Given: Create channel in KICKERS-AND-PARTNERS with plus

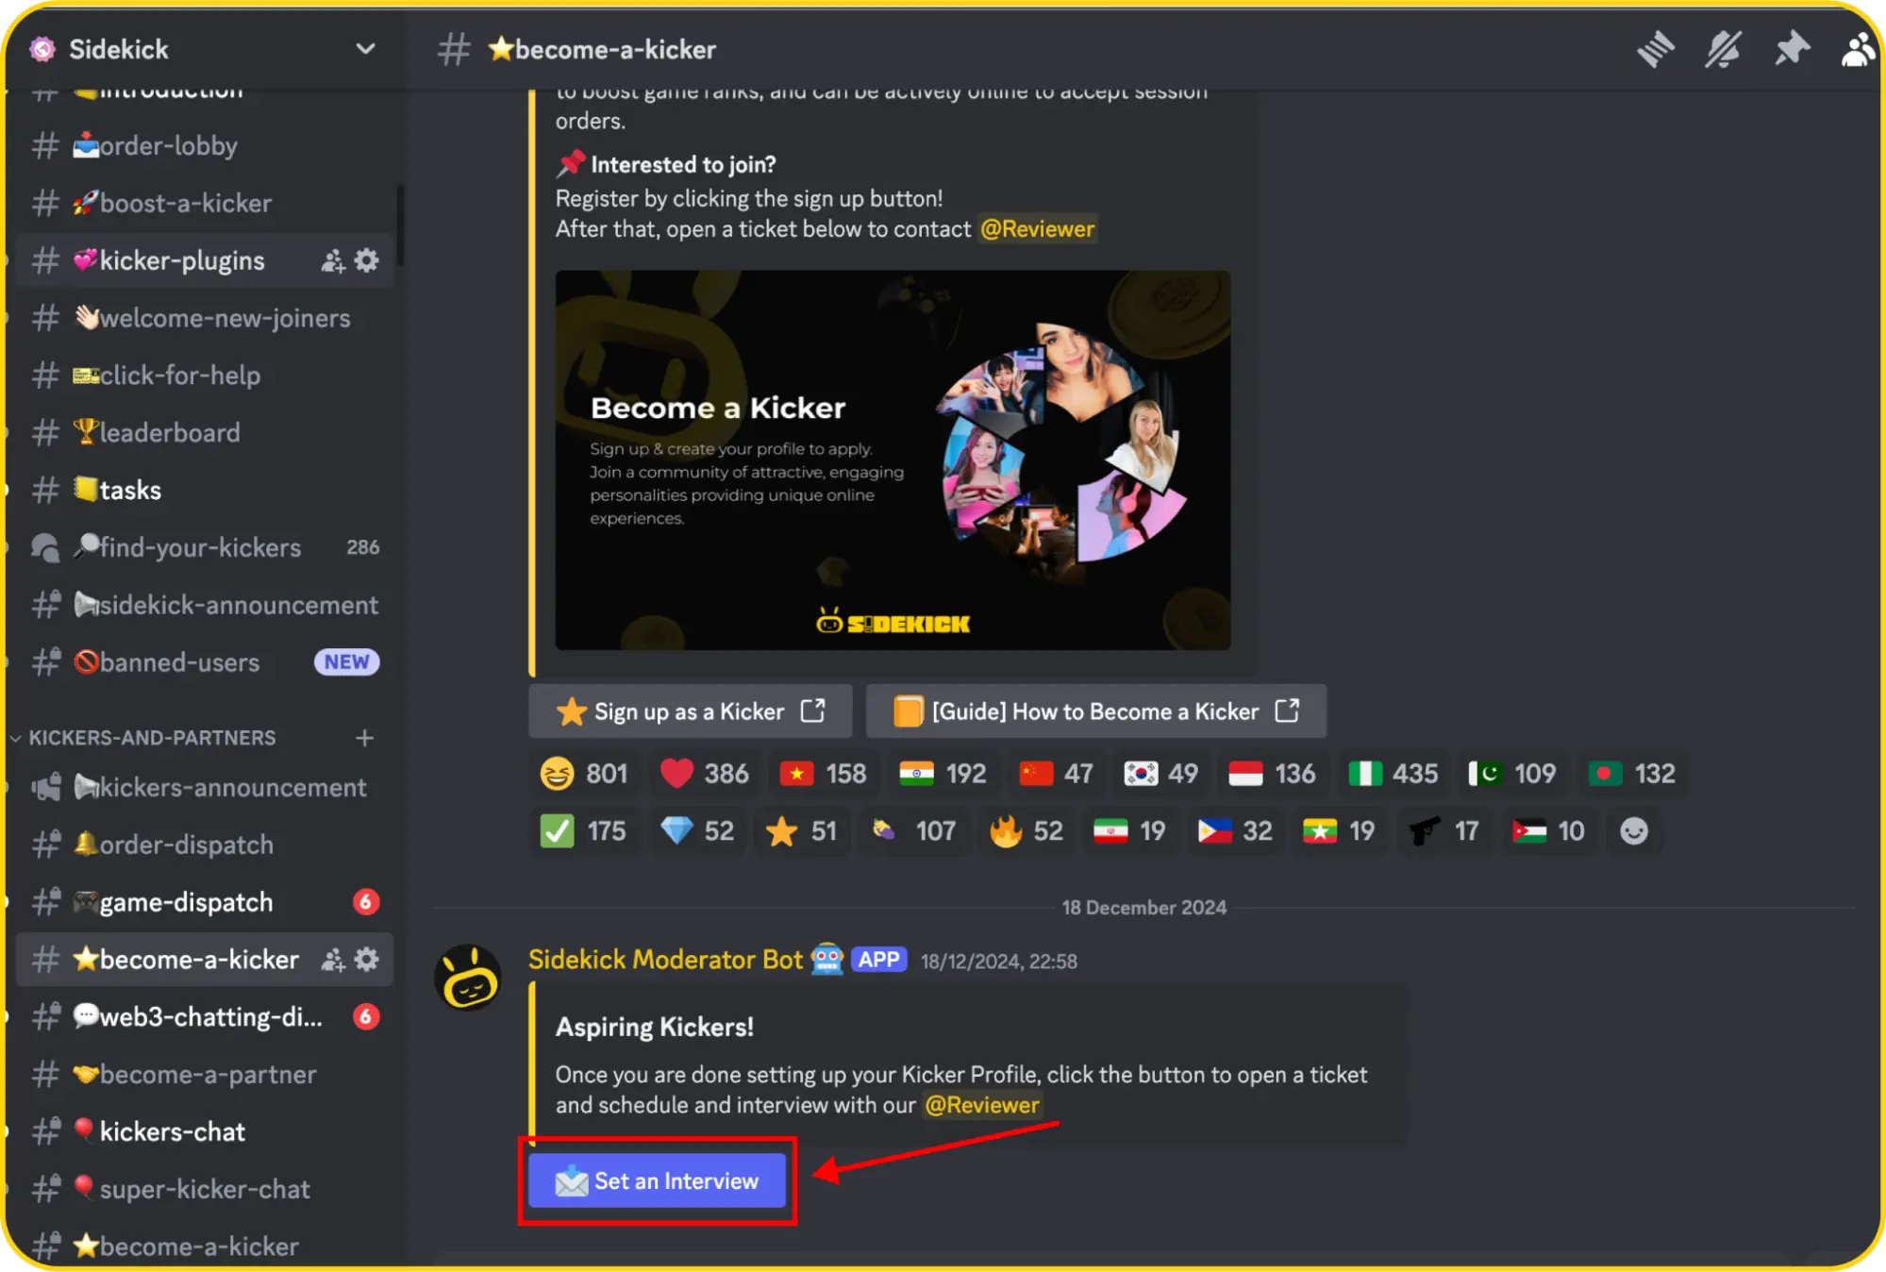Looking at the screenshot, I should 365,738.
